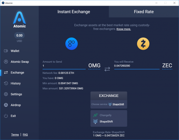Click the Min amount 0.0041347 OMG value
Image resolution: width=179 pixels, height=140 pixels.
[x=68, y=83]
